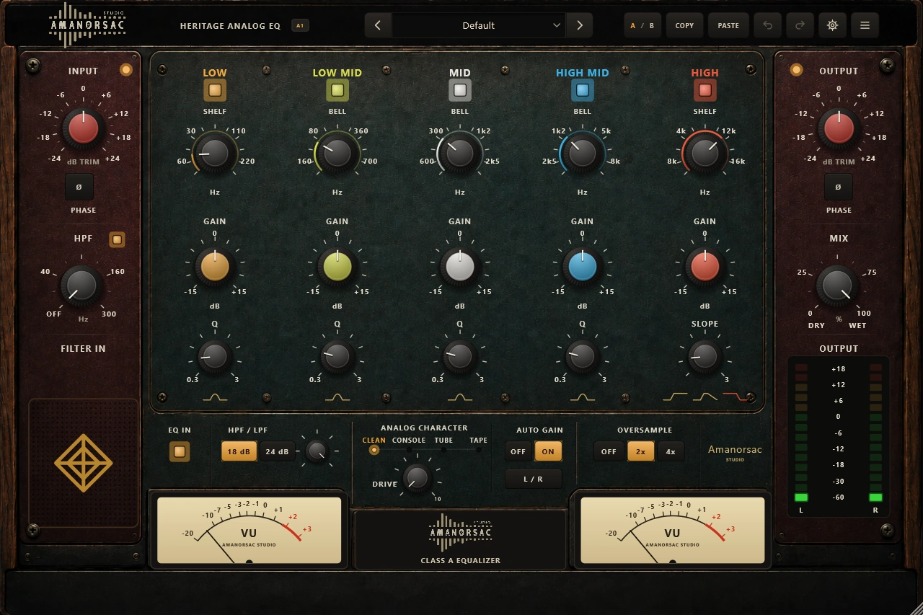Click the HIGH MID bell curve icon
923x615 pixels.
coord(583,397)
